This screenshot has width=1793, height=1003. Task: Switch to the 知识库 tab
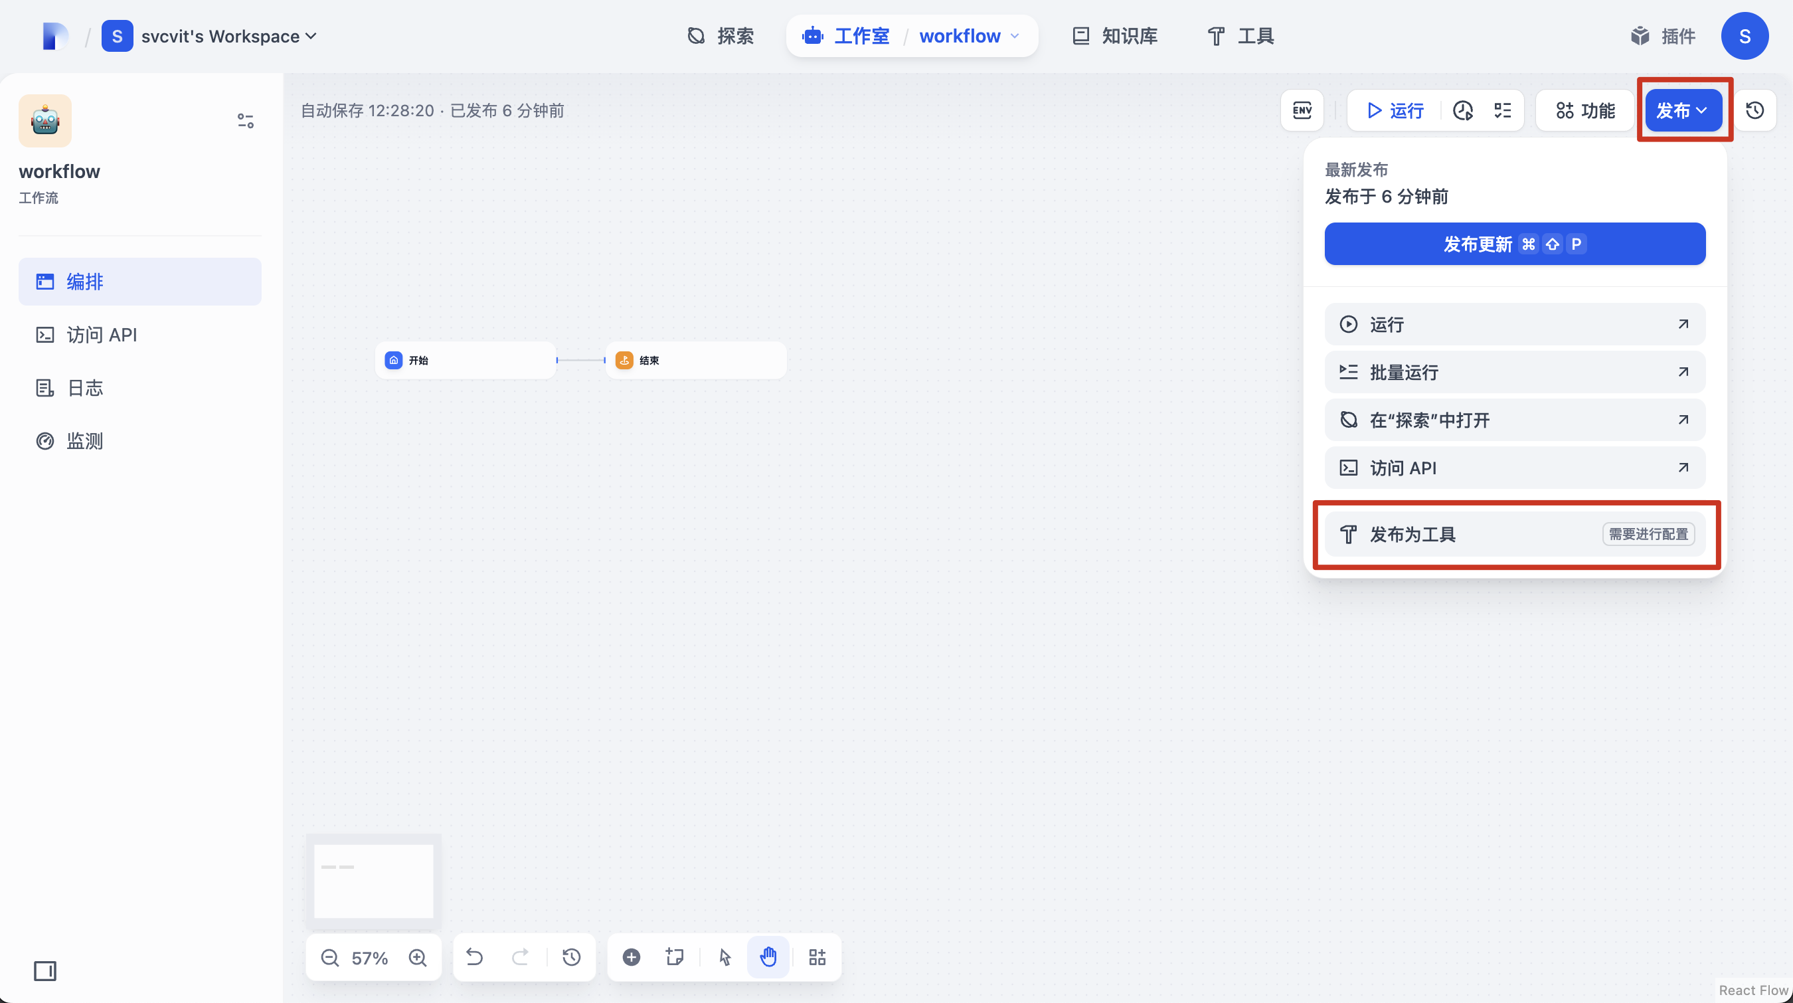(x=1114, y=35)
